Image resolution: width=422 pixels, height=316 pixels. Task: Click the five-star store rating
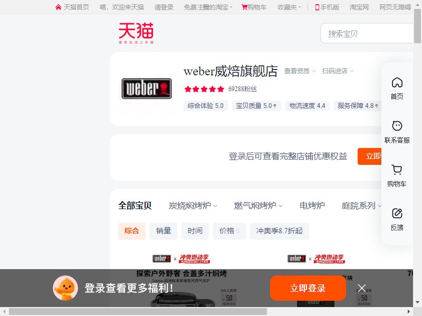coord(204,89)
